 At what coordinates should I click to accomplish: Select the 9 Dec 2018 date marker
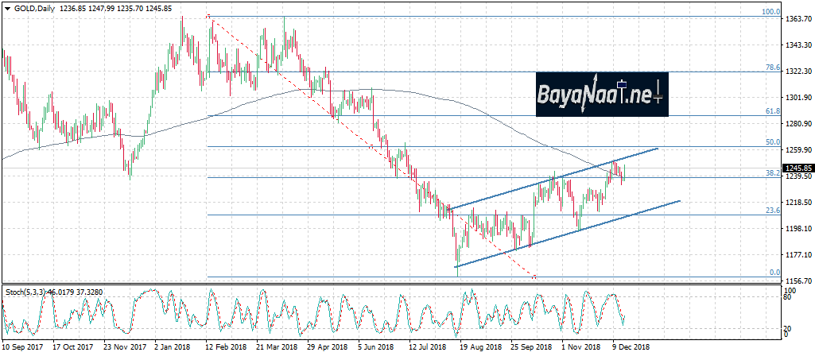[x=631, y=347]
